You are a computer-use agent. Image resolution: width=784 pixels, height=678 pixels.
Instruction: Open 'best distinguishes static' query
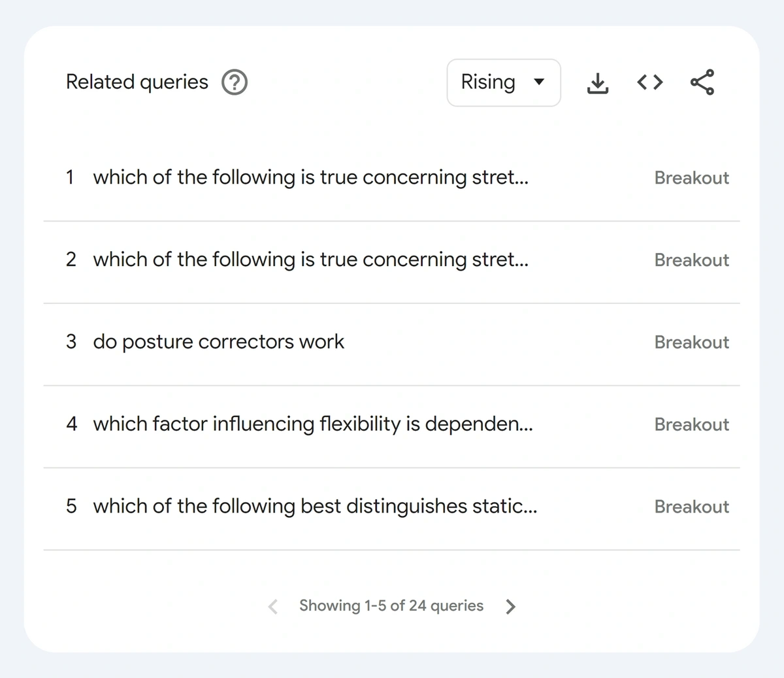pyautogui.click(x=315, y=507)
